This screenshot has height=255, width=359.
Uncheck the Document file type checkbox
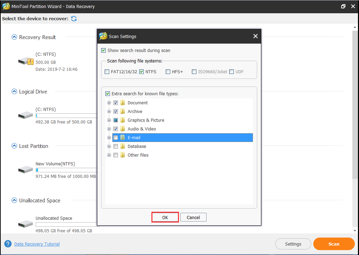115,103
